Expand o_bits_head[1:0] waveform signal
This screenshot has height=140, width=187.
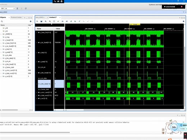pos(37,73)
